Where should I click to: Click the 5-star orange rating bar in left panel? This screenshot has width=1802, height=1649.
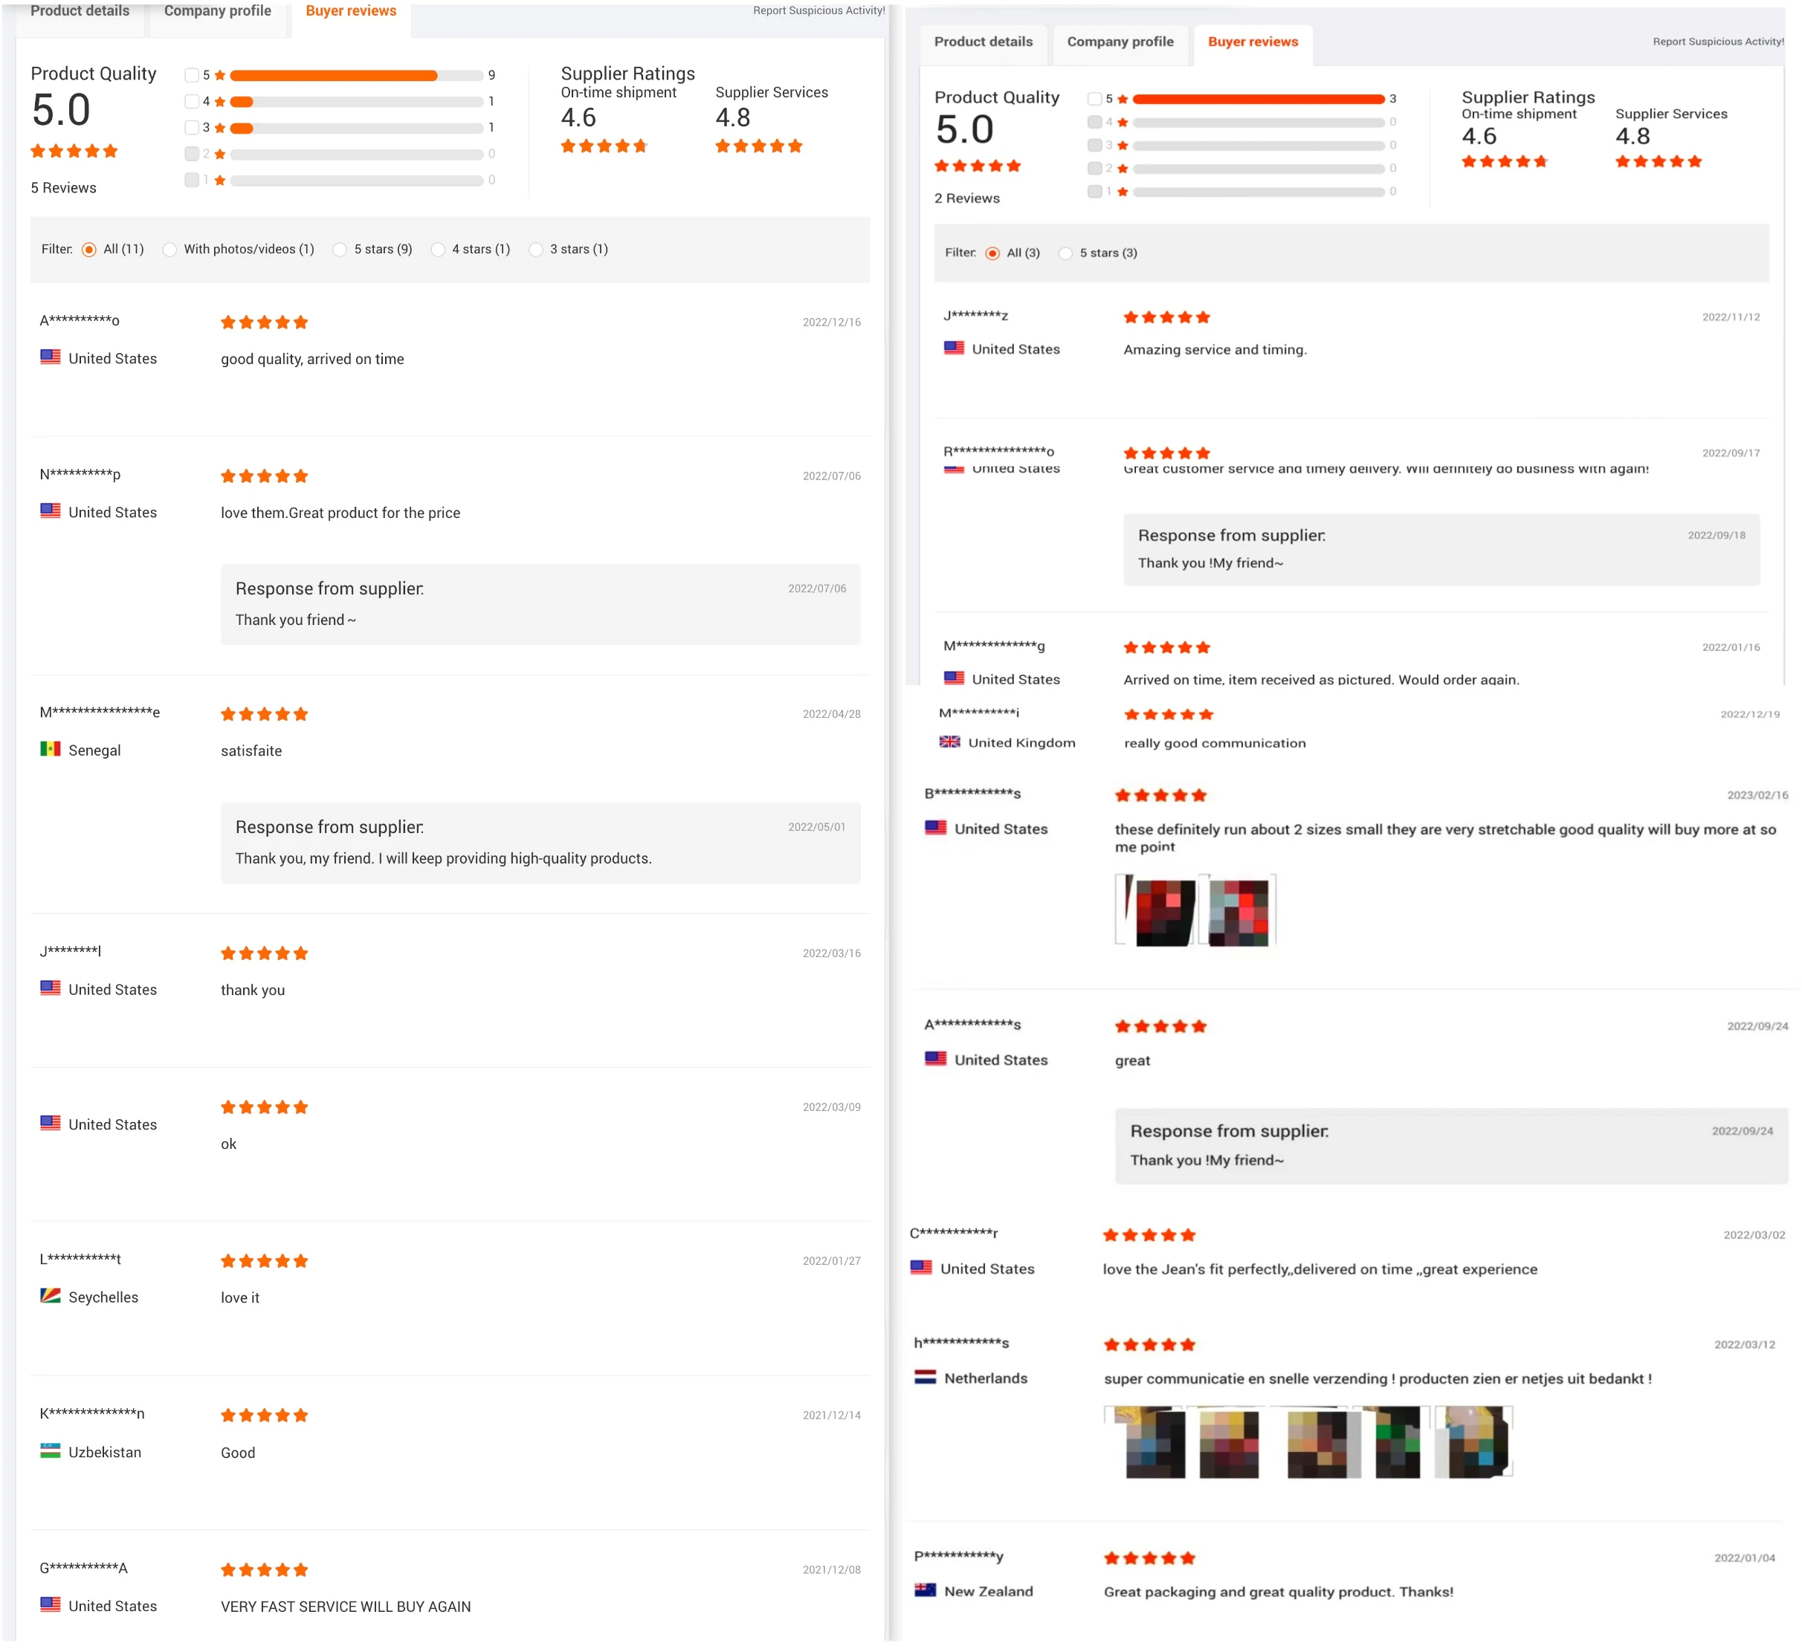pos(333,75)
